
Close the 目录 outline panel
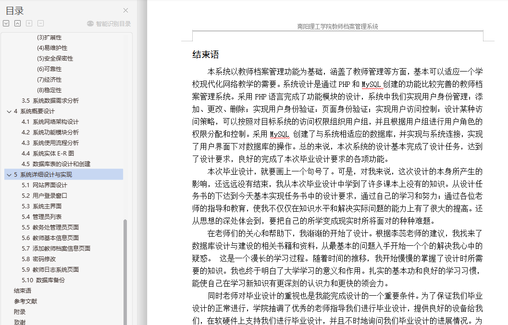(126, 11)
